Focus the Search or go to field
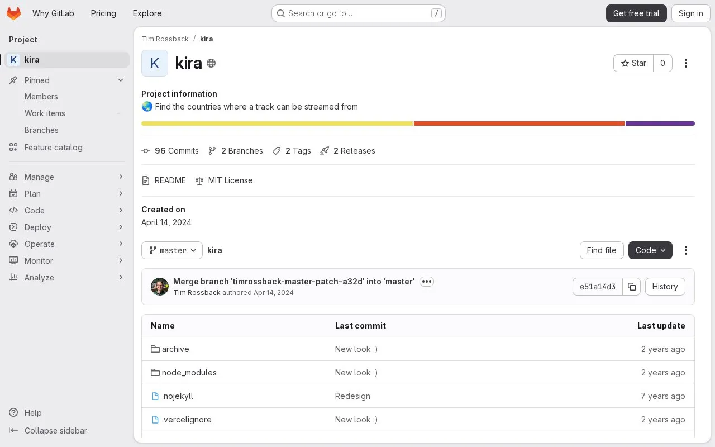The image size is (715, 447). click(359, 13)
